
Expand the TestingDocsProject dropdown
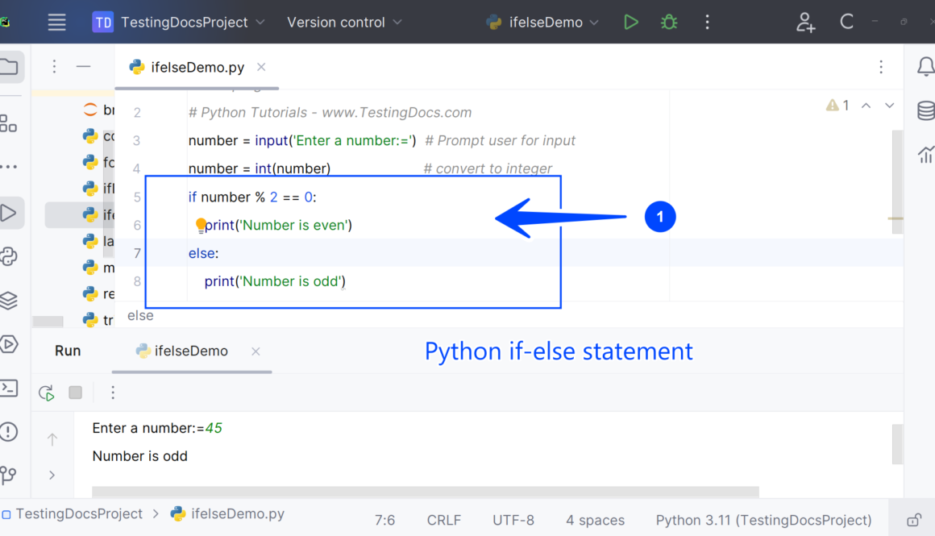tap(178, 22)
